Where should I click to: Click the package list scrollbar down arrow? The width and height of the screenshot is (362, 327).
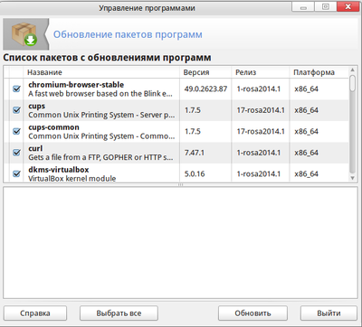tap(352, 178)
